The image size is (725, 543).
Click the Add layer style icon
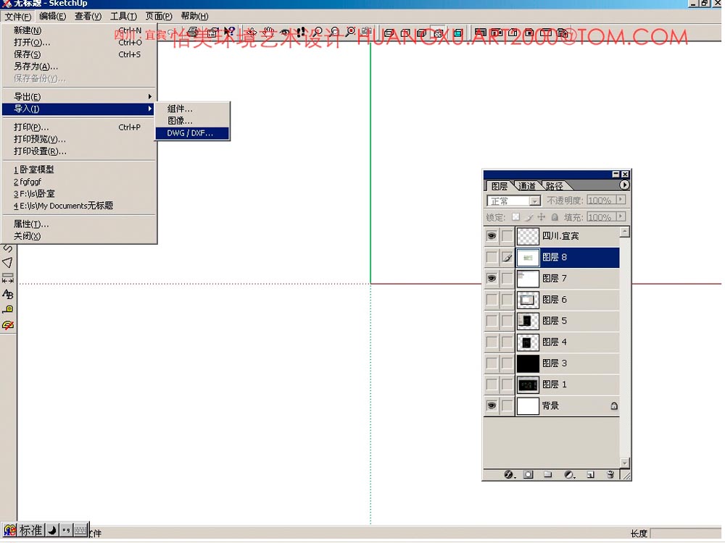coord(509,475)
